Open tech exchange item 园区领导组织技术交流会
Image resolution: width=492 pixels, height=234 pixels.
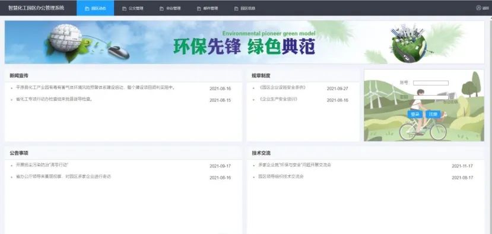click(x=281, y=176)
